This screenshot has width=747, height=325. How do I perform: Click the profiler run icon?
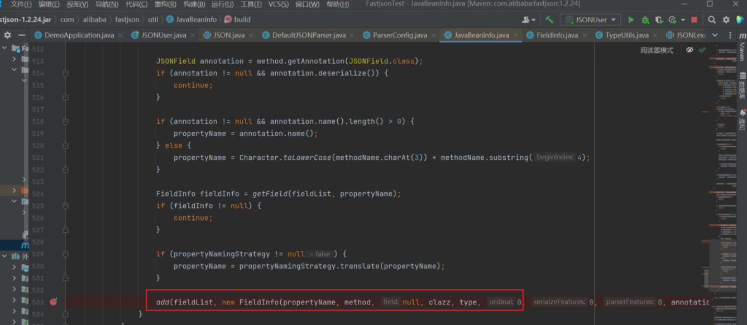(672, 20)
